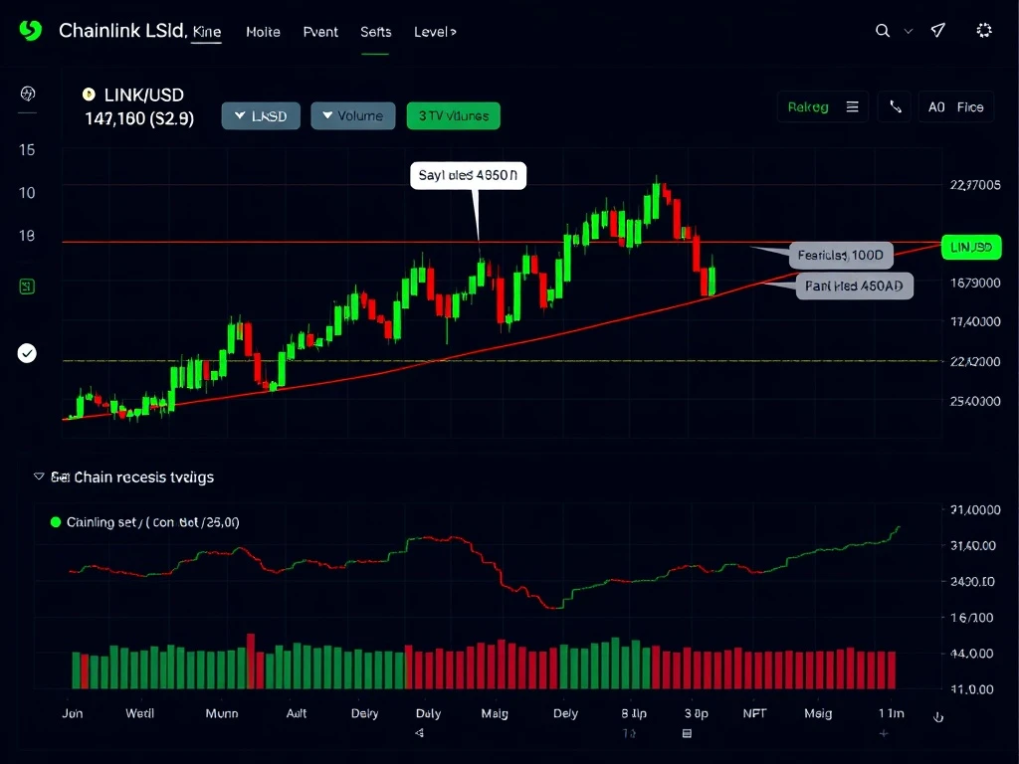
Task: Toggle the green Chainling set indicator dot
Action: 56,522
